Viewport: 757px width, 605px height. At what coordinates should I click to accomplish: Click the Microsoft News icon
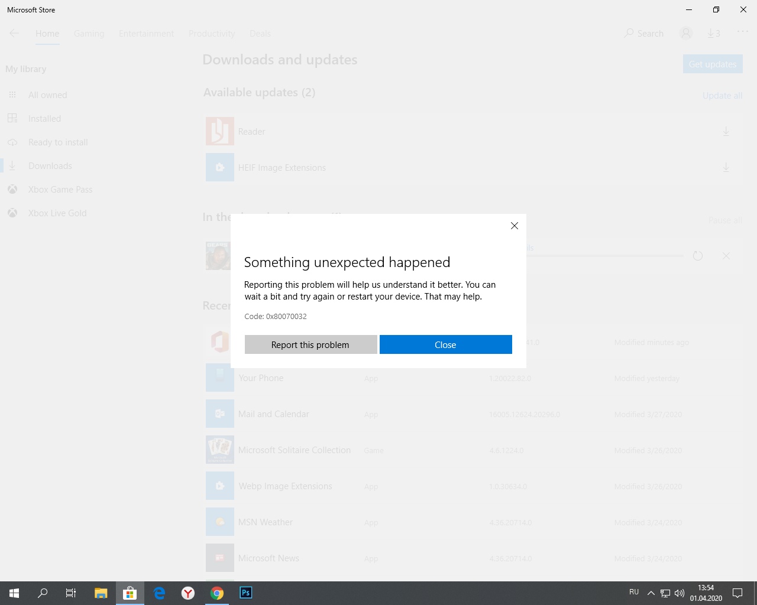[x=220, y=558]
